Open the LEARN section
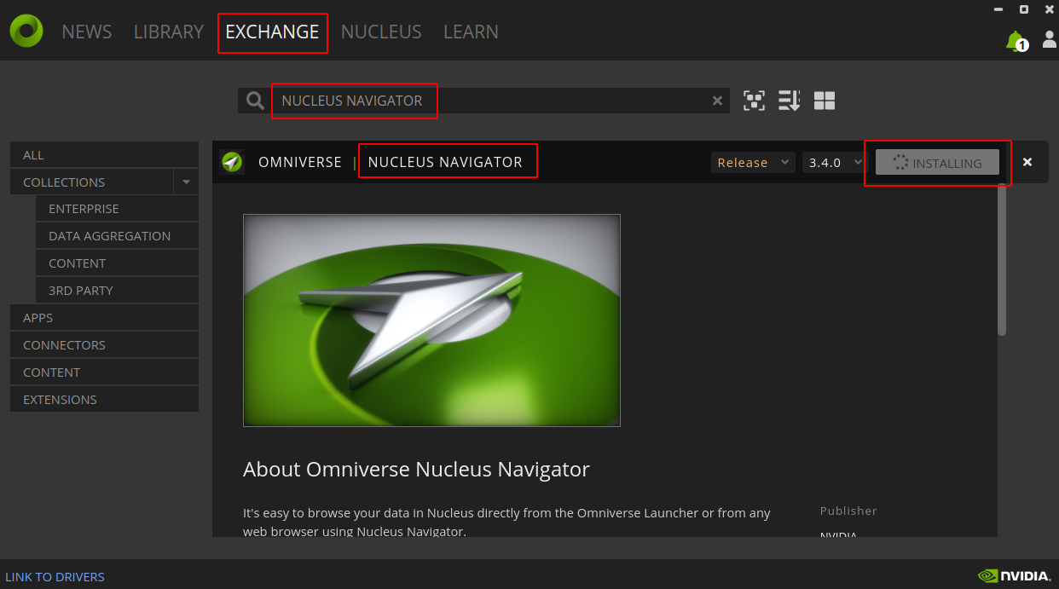Screen dimensions: 1059x589 pos(471,32)
